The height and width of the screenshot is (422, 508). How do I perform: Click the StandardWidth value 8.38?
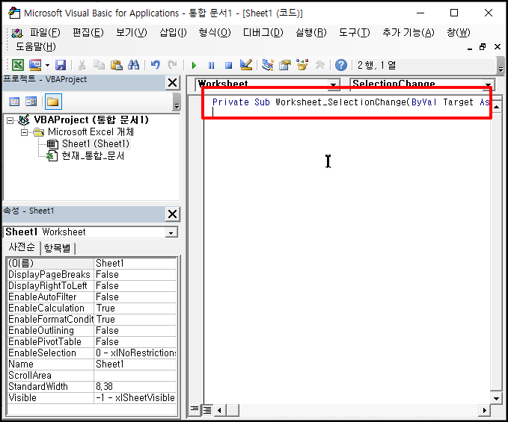tap(135, 386)
